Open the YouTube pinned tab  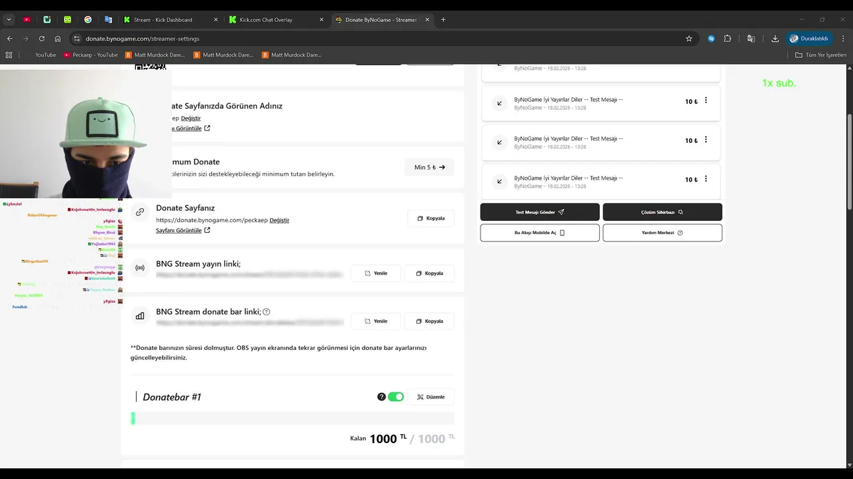[27, 20]
